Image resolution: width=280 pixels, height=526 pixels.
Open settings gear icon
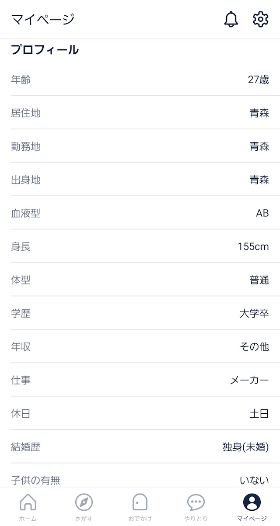click(260, 19)
